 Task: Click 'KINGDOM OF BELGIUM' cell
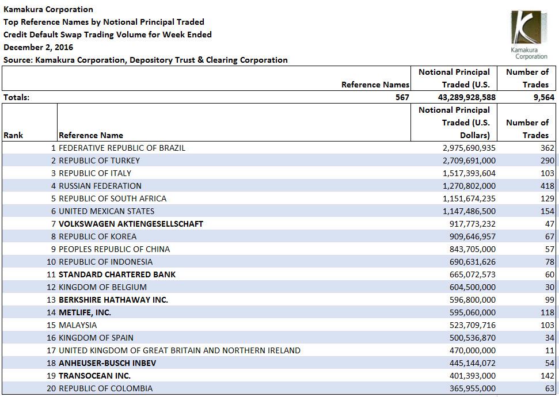click(102, 287)
